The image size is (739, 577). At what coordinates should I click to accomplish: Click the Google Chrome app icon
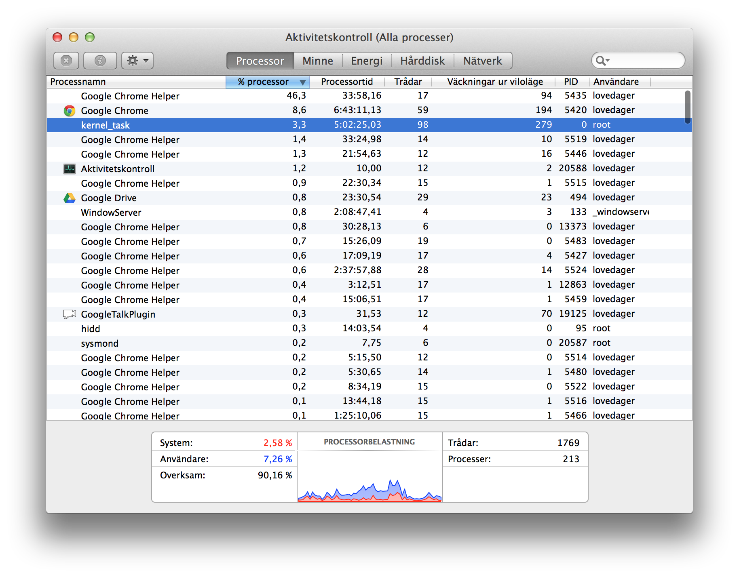pyautogui.click(x=70, y=111)
